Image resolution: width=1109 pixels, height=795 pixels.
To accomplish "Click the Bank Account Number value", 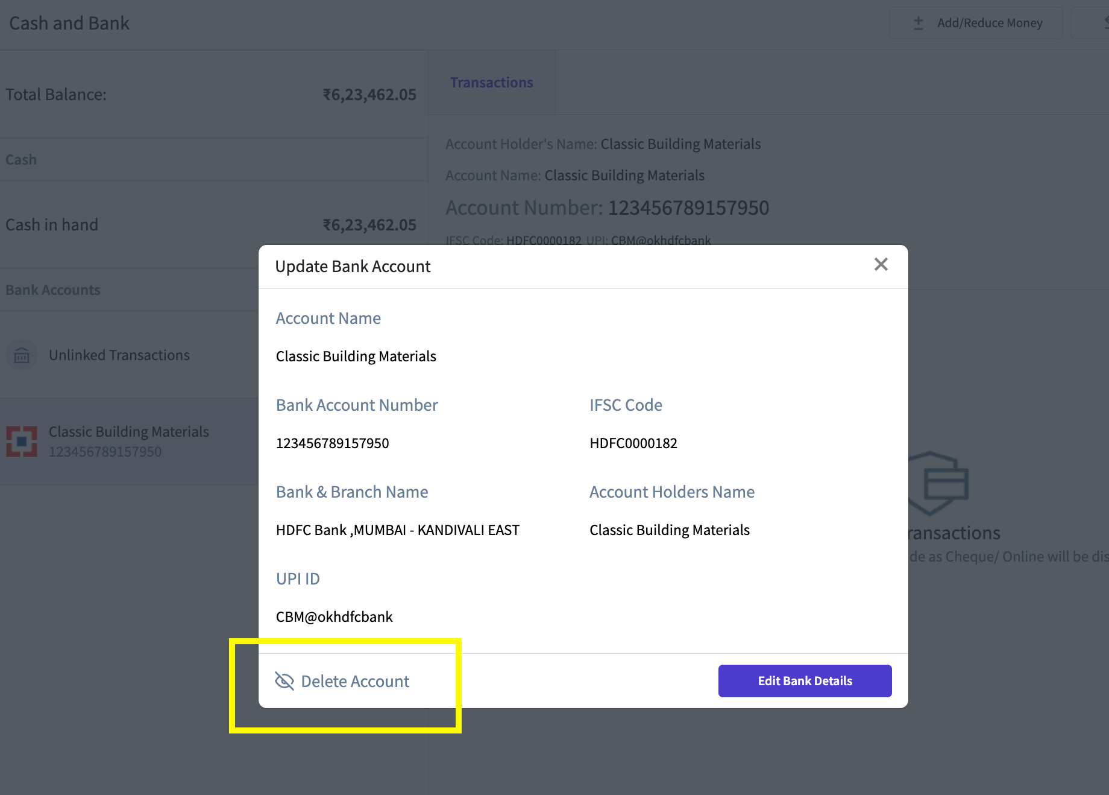I will coord(332,443).
